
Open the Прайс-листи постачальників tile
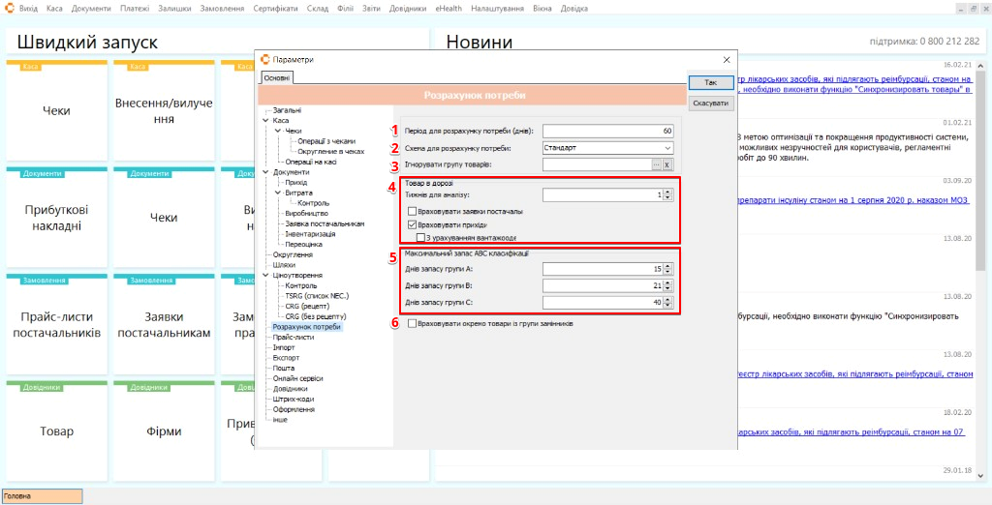[x=56, y=324]
